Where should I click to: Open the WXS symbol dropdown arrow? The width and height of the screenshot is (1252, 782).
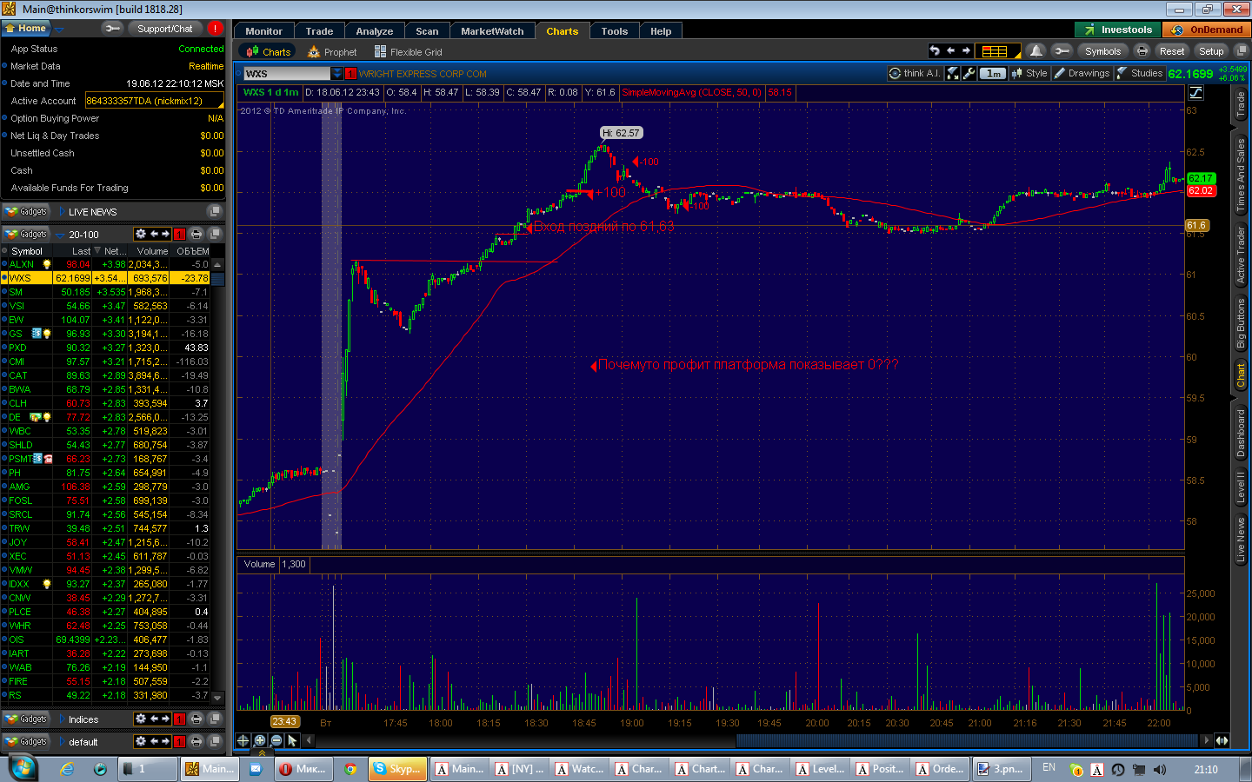337,74
